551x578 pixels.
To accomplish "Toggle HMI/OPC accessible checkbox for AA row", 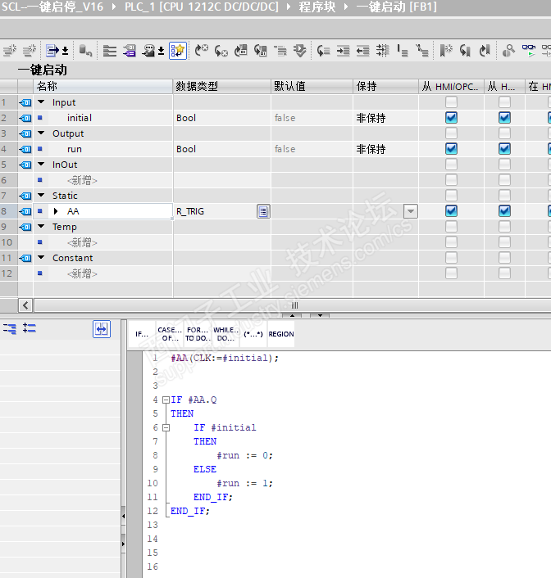I will pos(451,211).
